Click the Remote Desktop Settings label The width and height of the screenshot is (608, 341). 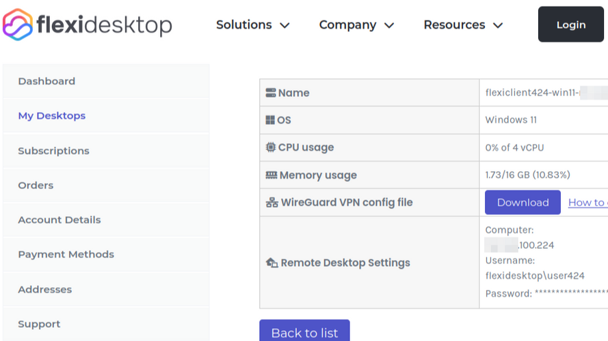tap(345, 263)
